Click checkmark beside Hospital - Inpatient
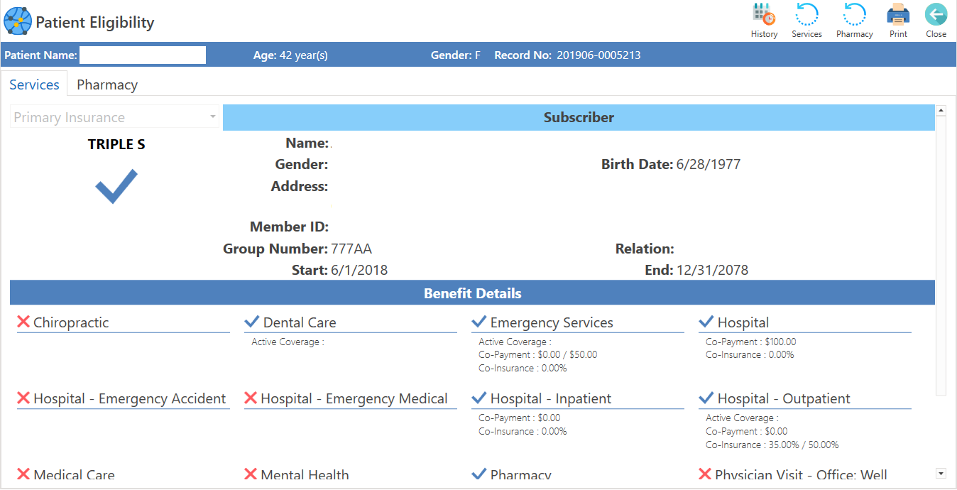This screenshot has height=490, width=957. pos(478,398)
